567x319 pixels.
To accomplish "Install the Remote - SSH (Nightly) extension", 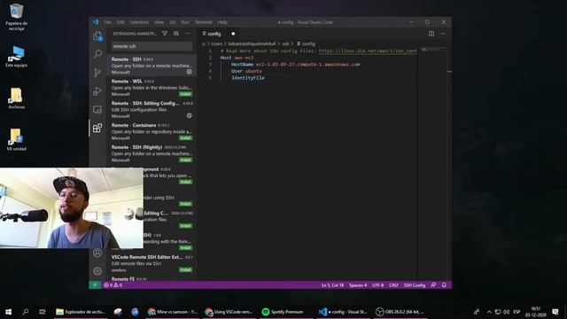I will pos(185,159).
